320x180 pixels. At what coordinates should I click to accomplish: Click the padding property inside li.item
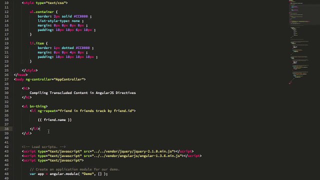[44, 56]
